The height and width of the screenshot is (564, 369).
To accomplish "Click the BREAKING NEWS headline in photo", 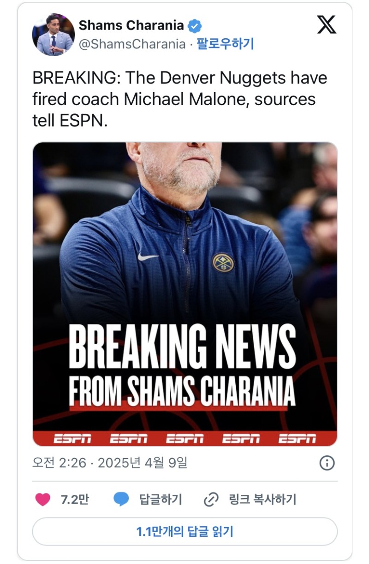I will pyautogui.click(x=182, y=348).
